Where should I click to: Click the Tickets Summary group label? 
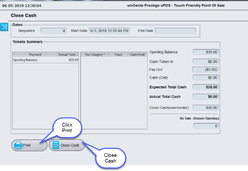pos(28,42)
